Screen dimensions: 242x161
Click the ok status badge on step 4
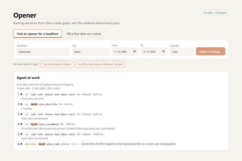(26, 124)
